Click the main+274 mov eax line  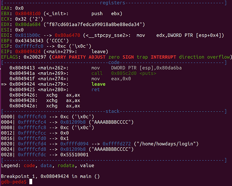pyautogui.click(x=70, y=79)
